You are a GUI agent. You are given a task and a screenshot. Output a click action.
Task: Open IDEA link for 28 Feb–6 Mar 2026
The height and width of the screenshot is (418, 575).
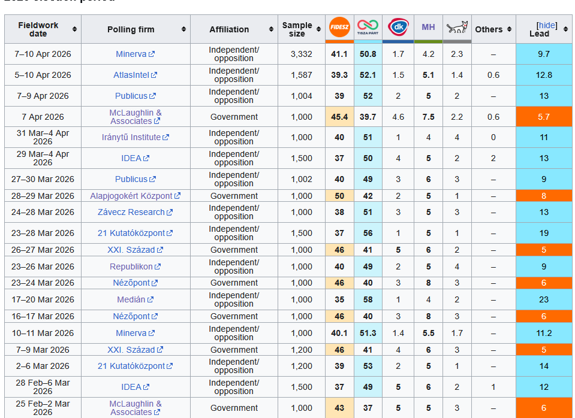136,387
